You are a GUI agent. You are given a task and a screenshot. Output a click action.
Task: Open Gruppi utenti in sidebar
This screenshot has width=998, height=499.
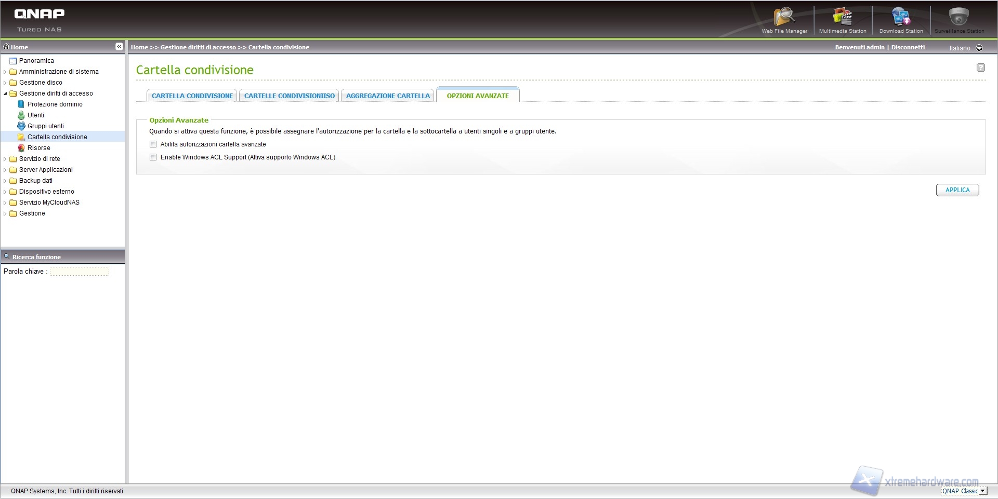pos(45,126)
